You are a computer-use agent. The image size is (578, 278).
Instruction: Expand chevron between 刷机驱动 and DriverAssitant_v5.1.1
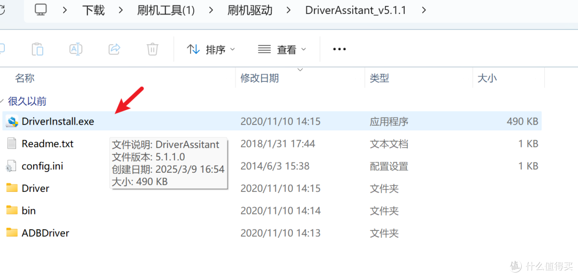pyautogui.click(x=289, y=10)
